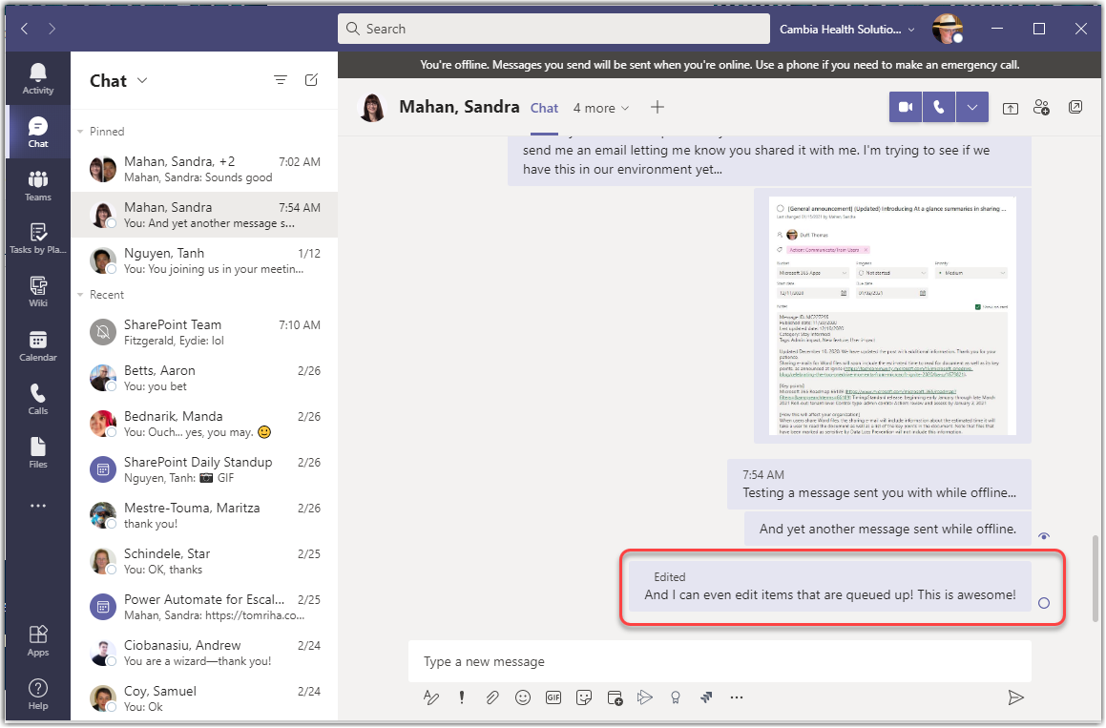
Task: Start a video call with Sandra
Action: pos(905,107)
